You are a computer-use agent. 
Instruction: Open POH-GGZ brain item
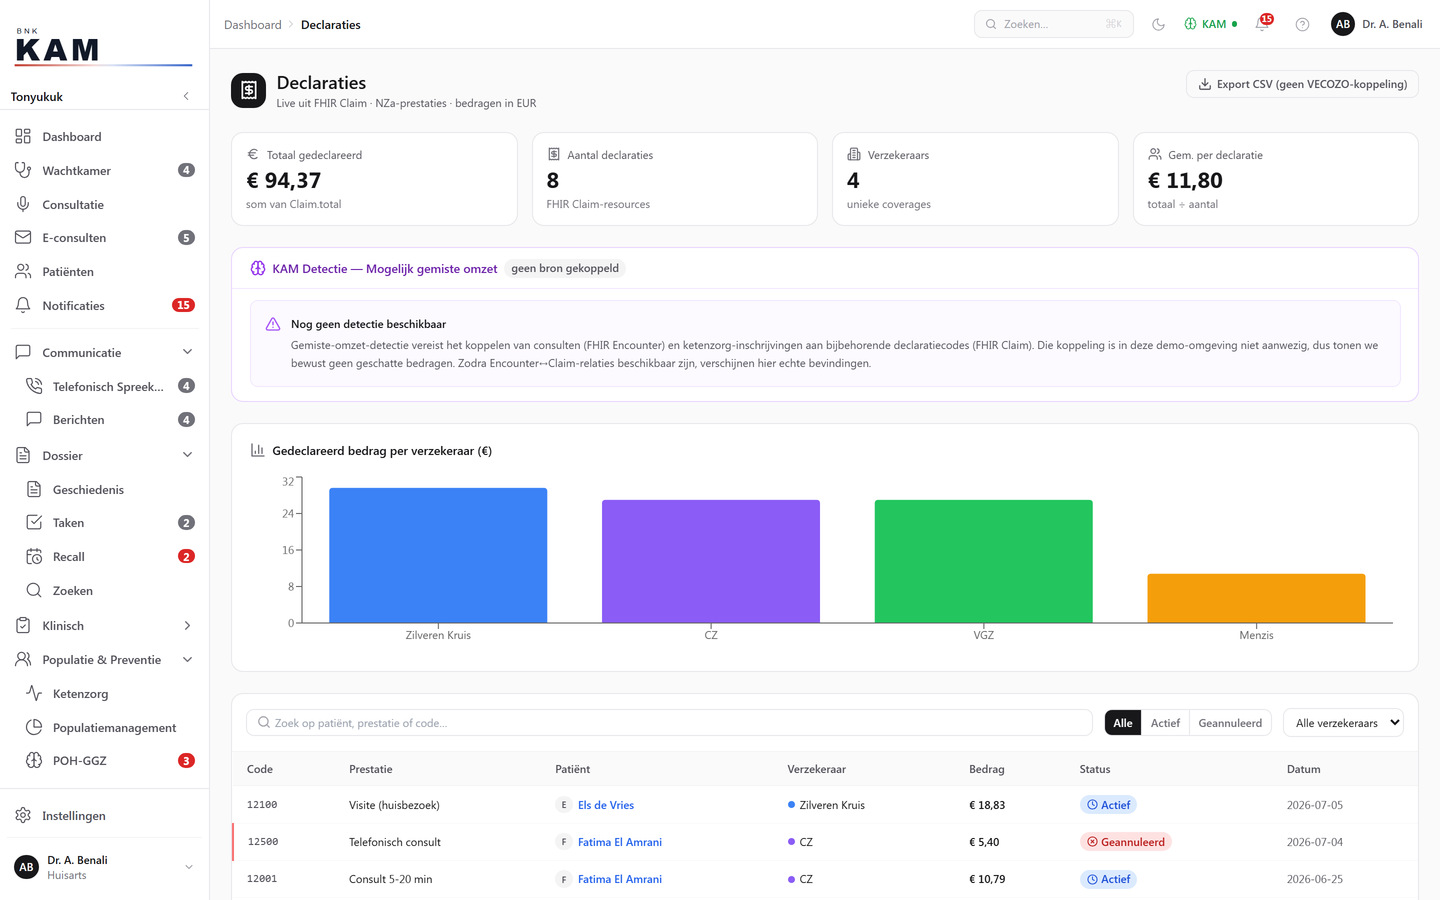pos(110,760)
